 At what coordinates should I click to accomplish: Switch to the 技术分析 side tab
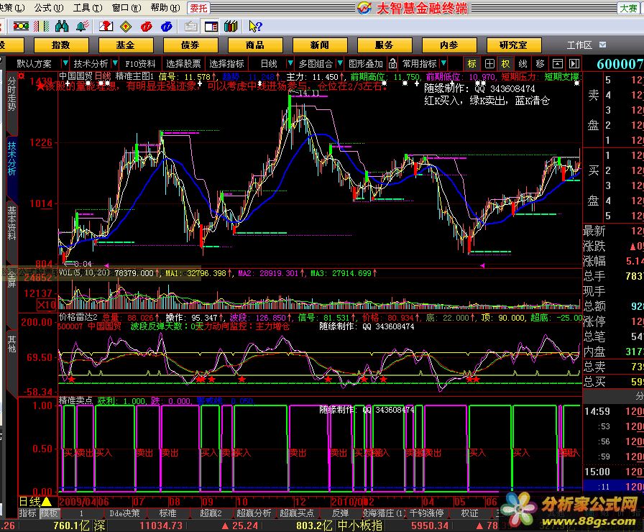click(12, 158)
